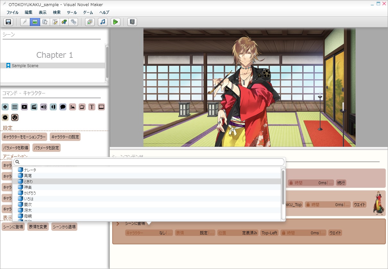The height and width of the screenshot is (269, 388).
Task: Open the chat bubbles language icon
Action: coord(74,22)
